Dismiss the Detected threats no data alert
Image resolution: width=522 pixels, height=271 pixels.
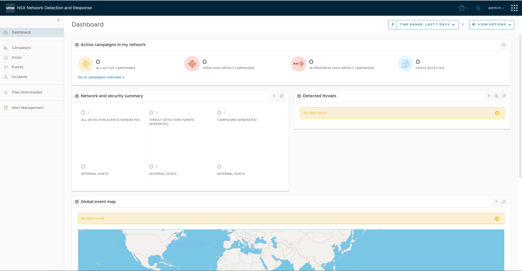click(497, 113)
